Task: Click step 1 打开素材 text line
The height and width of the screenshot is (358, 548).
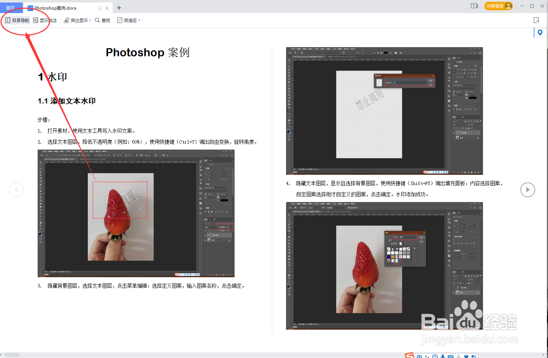Action: click(x=86, y=131)
